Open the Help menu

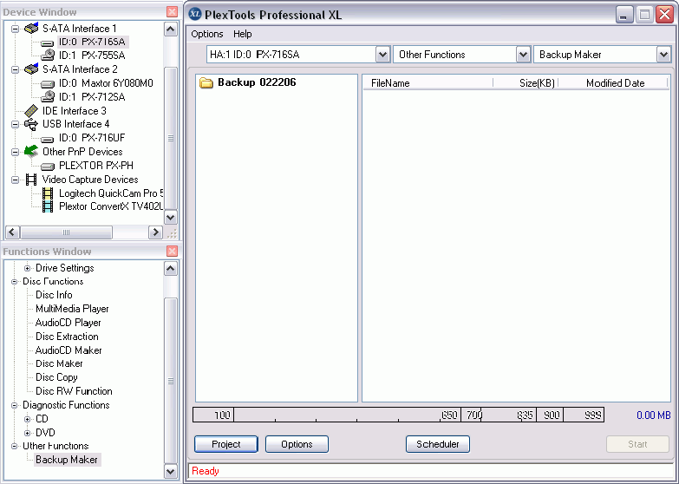pos(243,34)
